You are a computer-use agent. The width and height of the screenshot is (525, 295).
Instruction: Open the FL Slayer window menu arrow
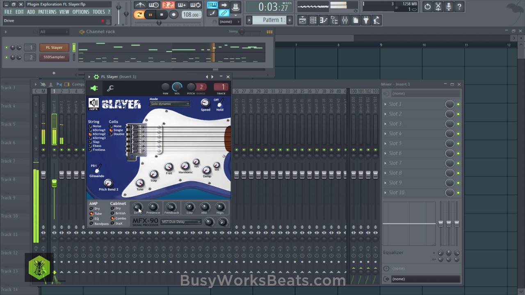pos(89,77)
